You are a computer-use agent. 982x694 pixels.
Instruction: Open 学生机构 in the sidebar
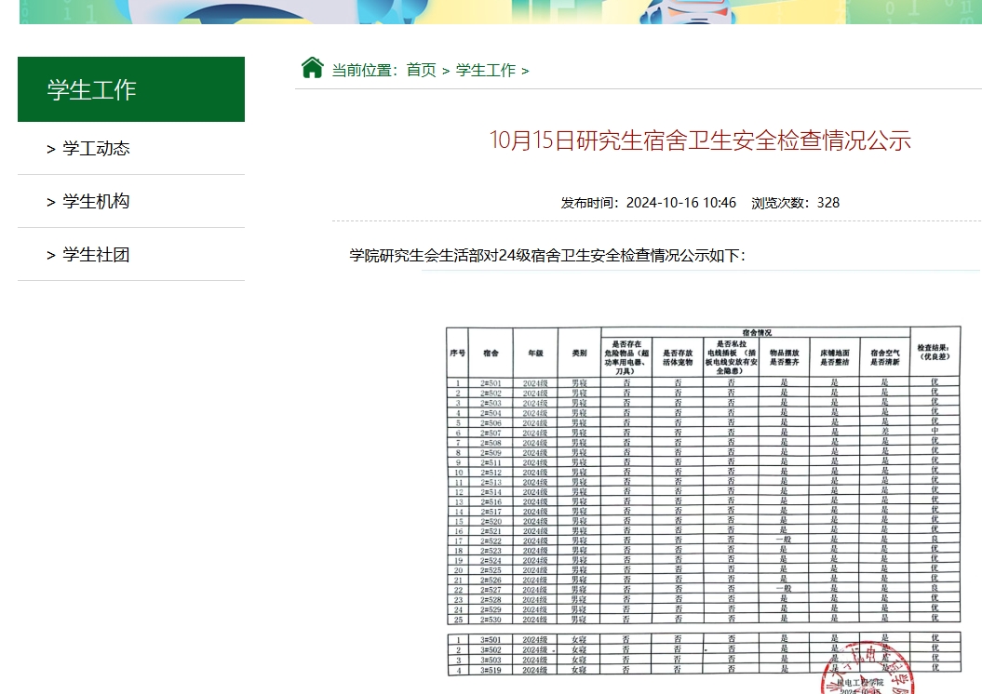point(96,202)
